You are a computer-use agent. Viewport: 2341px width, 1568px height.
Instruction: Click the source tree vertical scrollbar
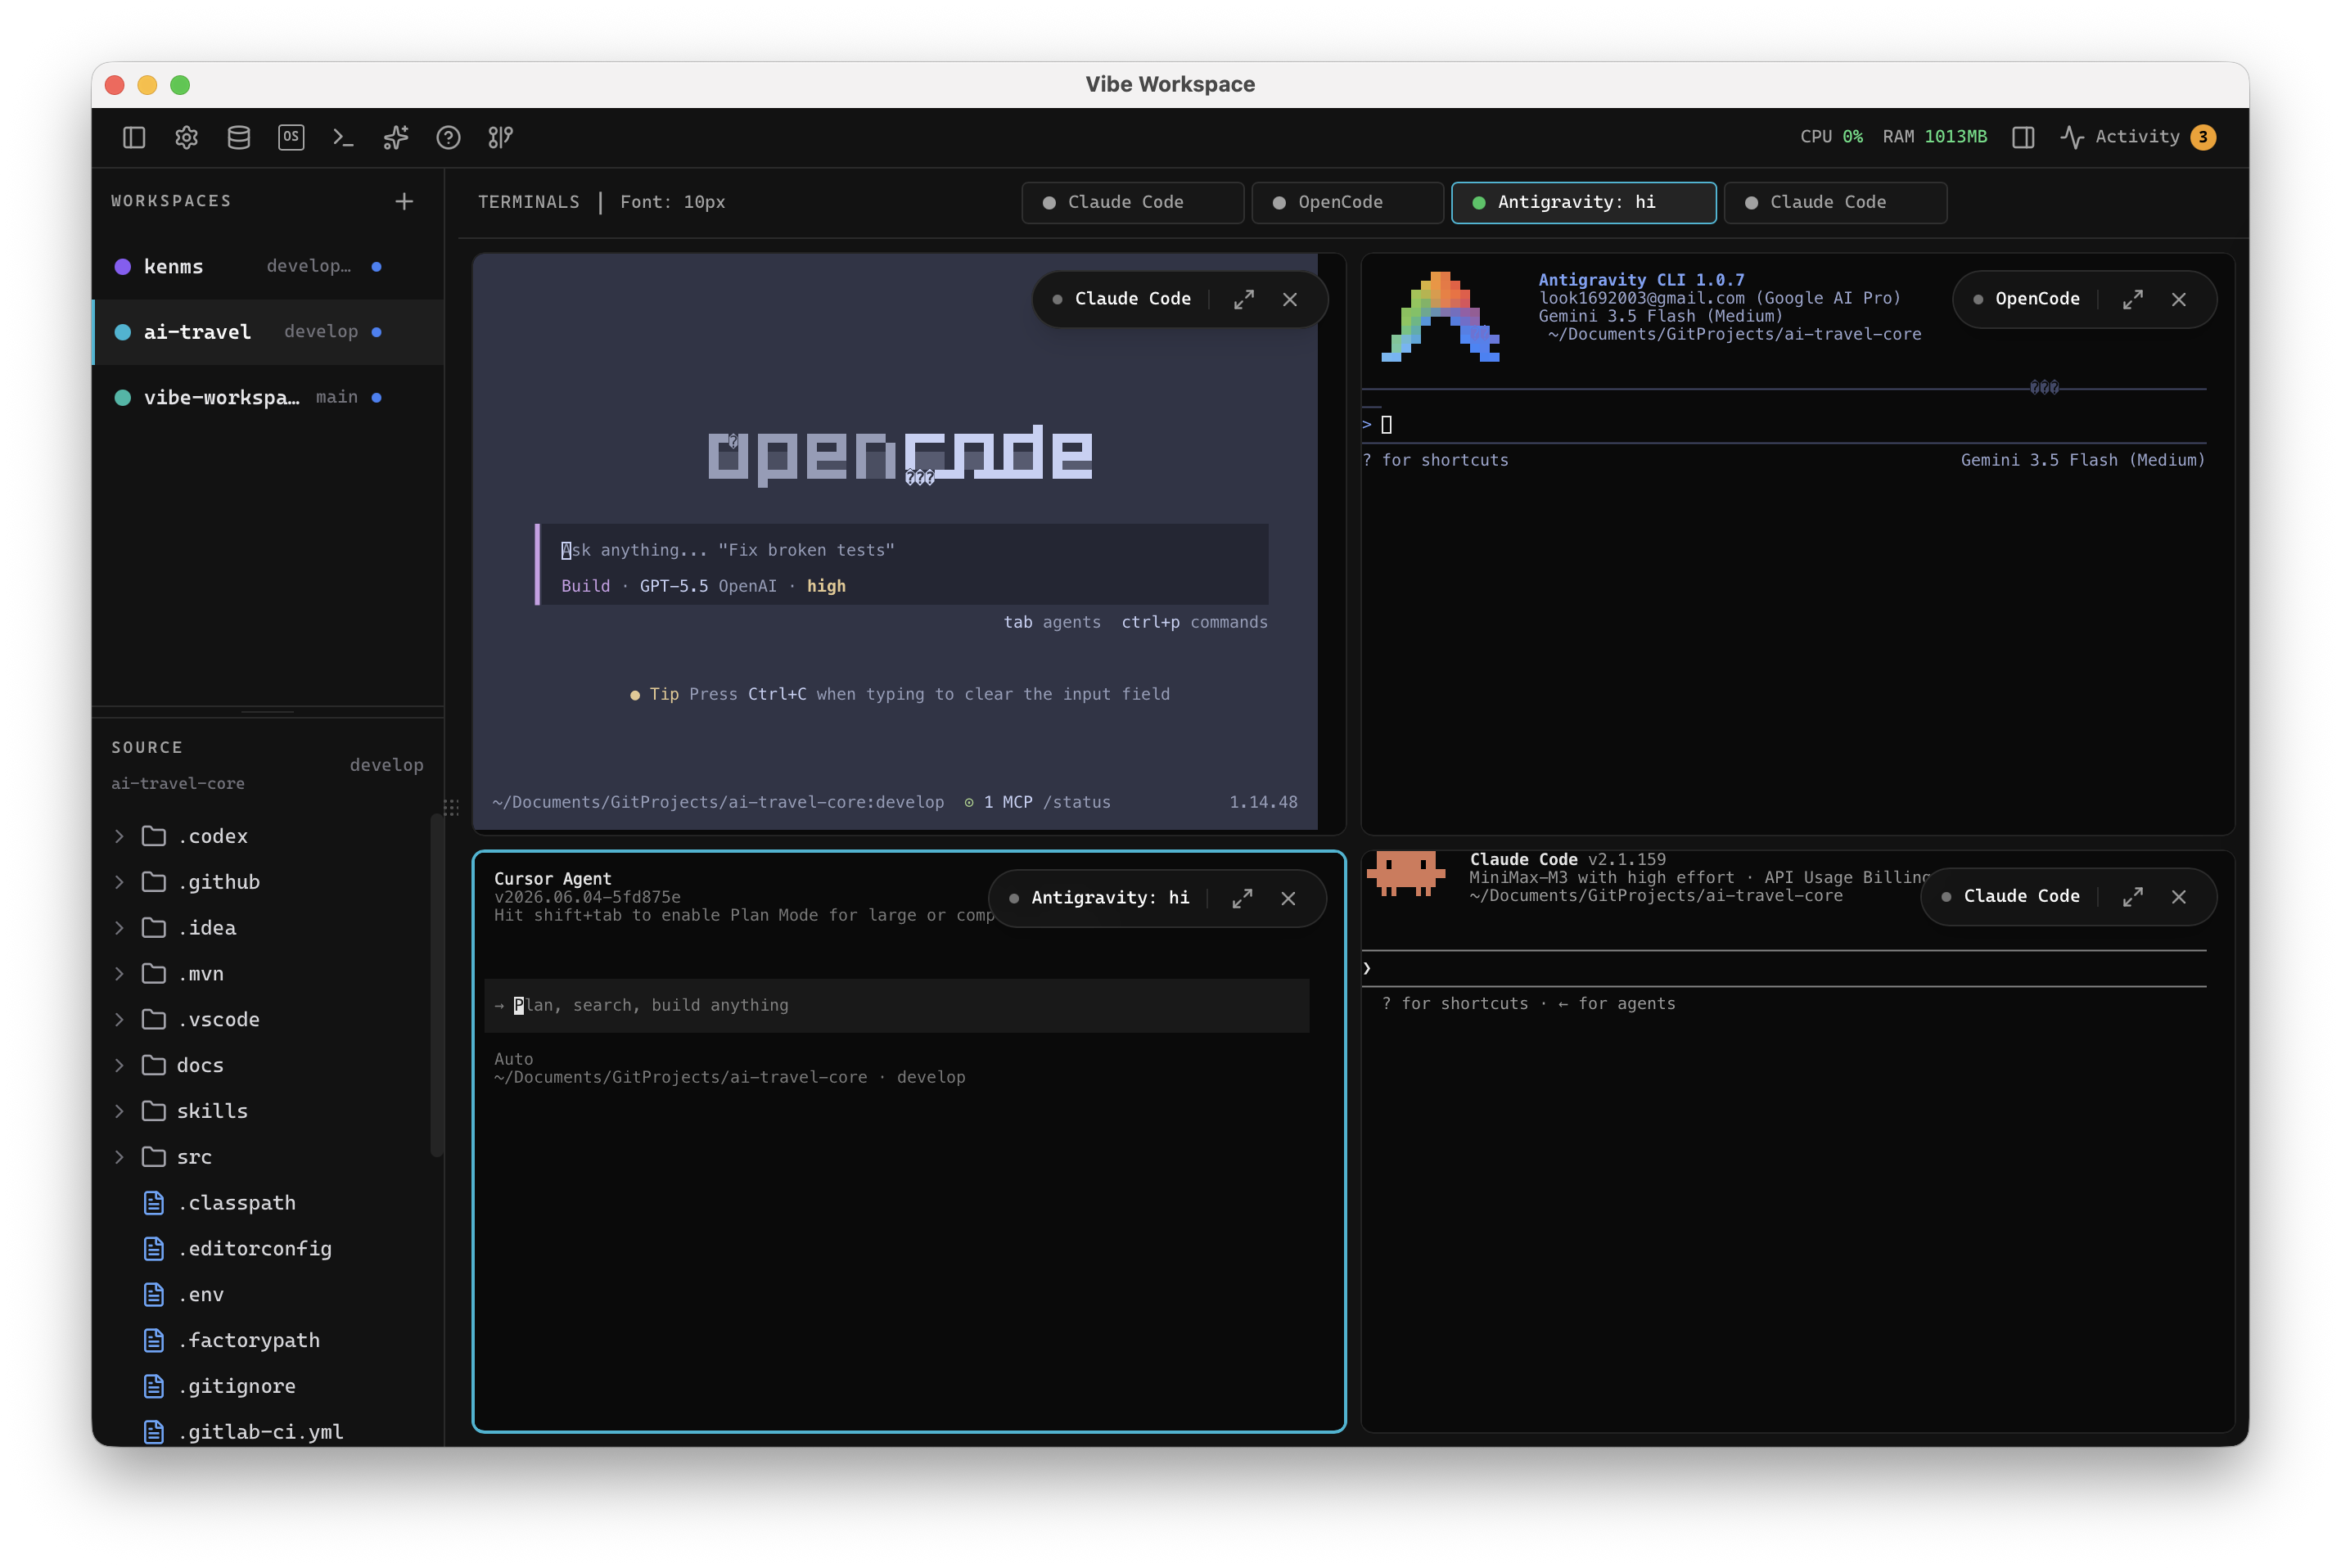(x=436, y=985)
